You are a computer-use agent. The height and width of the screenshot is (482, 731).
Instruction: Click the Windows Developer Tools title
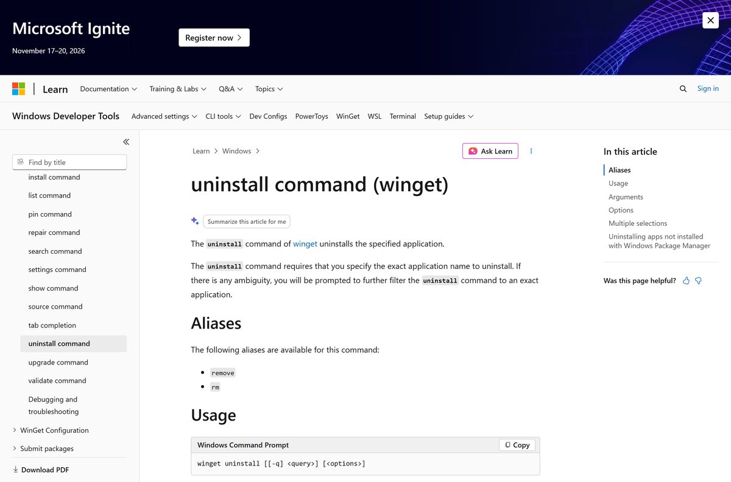[x=66, y=116]
